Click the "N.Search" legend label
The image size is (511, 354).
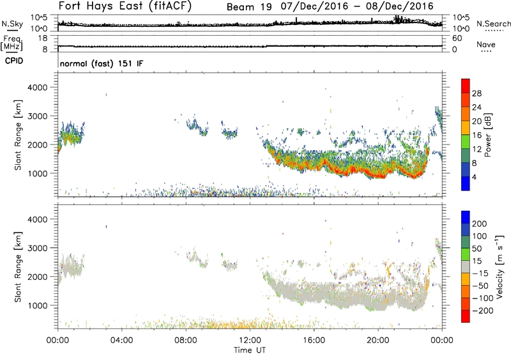pos(493,24)
